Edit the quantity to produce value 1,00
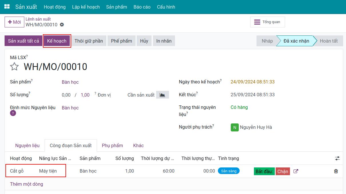This screenshot has width=346, height=194. [x=85, y=95]
